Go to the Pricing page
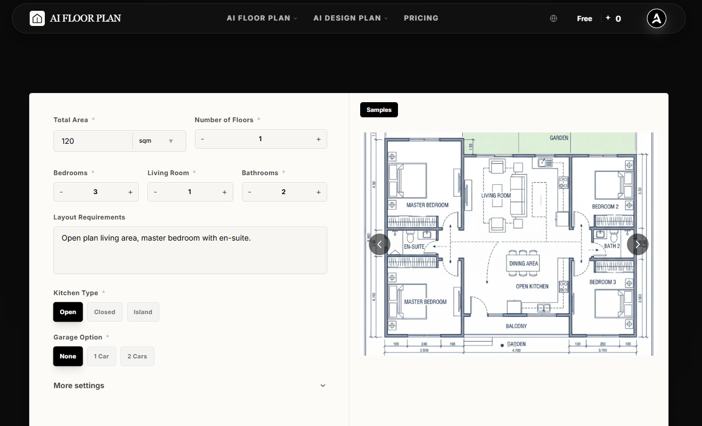Image resolution: width=702 pixels, height=426 pixels. pyautogui.click(x=421, y=18)
